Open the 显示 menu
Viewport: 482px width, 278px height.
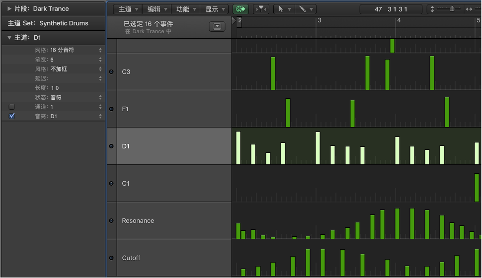[x=216, y=9]
